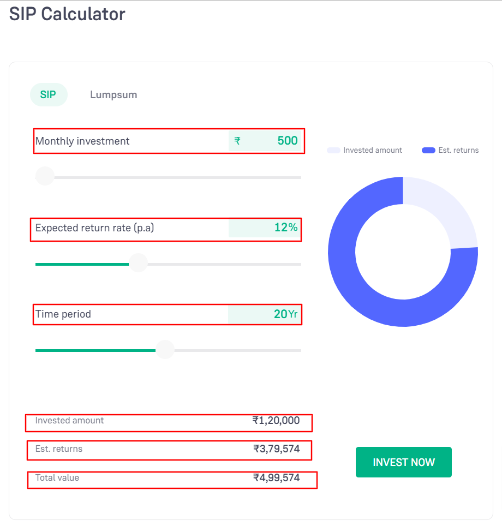Click the Time period slider handle
The width and height of the screenshot is (502, 526).
[x=164, y=350]
